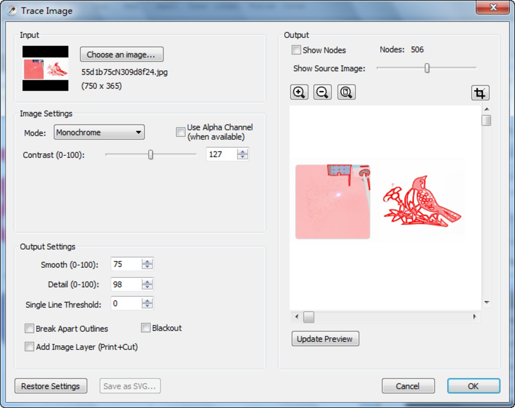Click the filename 55d1b75cN309d8f24.jpg
The image size is (515, 408).
coord(124,72)
